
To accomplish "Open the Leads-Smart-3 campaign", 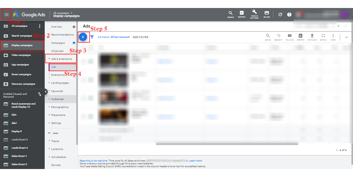I will pos(20,140).
